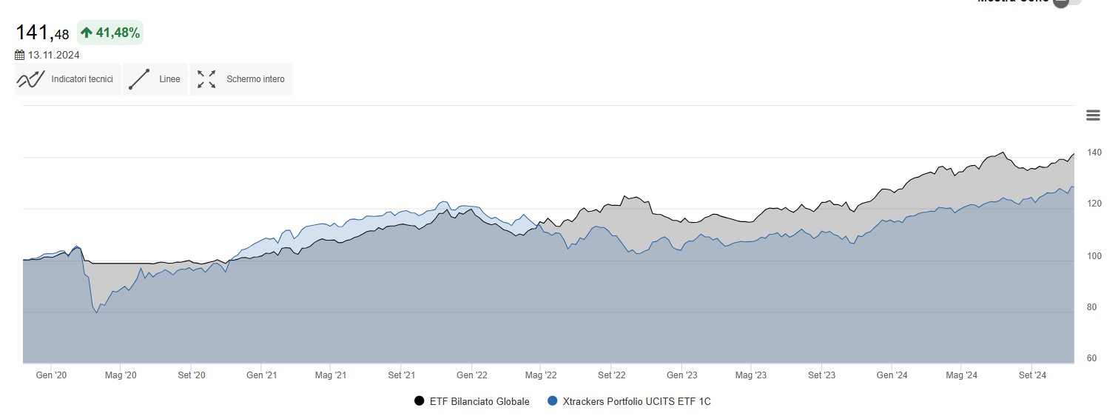Click the black dot legend marker
Image resolution: width=1118 pixels, height=419 pixels.
click(x=420, y=401)
